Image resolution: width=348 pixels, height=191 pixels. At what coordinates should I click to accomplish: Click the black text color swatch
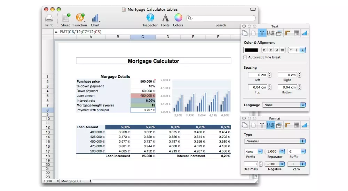251,50
